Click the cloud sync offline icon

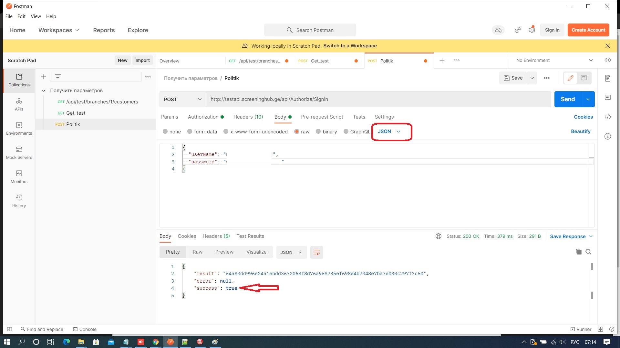point(498,30)
